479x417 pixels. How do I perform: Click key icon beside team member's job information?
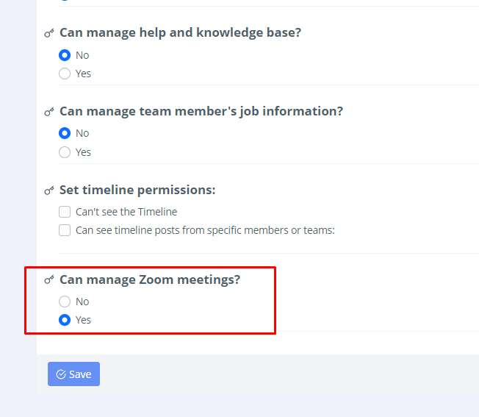(49, 112)
